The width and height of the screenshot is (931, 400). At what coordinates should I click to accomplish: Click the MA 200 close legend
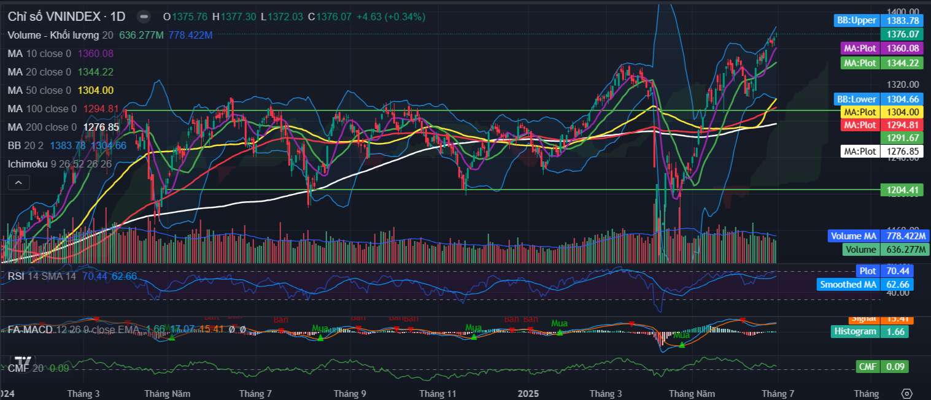(x=42, y=127)
